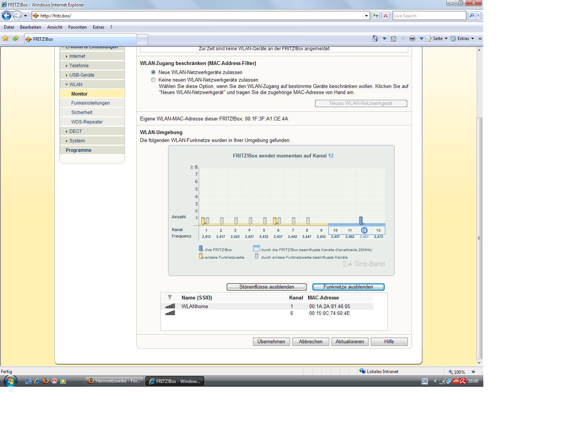The height and width of the screenshot is (435, 580).
Task: Stop loading with the red X icon
Action: 386,15
